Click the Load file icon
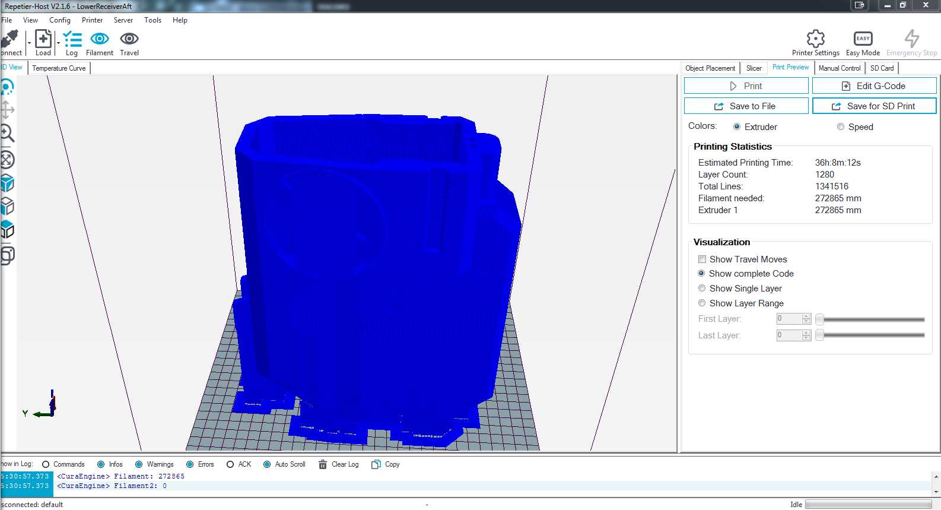The width and height of the screenshot is (941, 510). pos(43,40)
